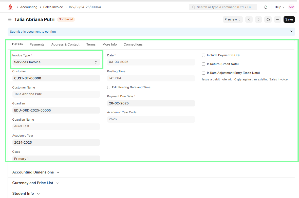
Task: Click the Save button
Action: tap(289, 19)
